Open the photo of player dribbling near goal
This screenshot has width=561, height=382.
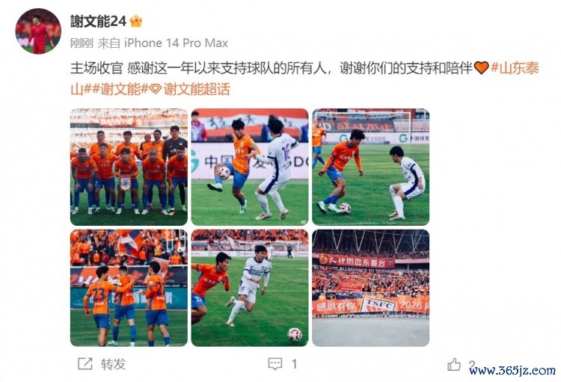(371, 167)
